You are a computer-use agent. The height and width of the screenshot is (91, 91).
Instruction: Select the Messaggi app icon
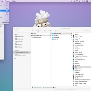pyautogui.click(x=74, y=38)
